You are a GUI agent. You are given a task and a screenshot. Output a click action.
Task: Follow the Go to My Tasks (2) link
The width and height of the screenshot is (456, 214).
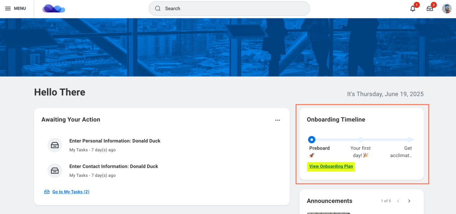pos(71,192)
